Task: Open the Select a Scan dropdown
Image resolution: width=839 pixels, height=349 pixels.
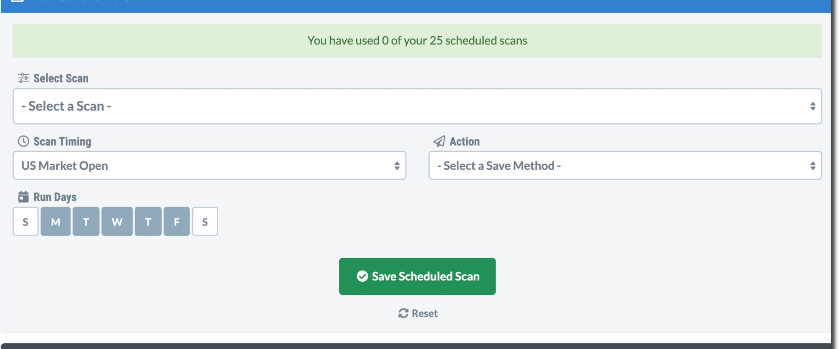Action: tap(417, 106)
